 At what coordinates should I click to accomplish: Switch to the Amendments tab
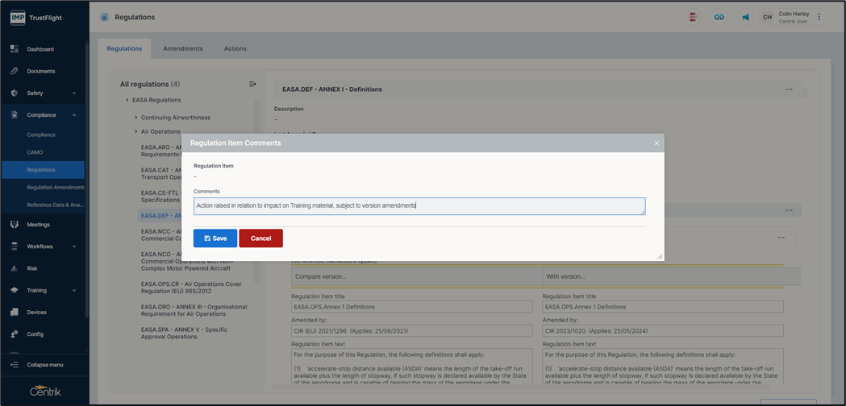(183, 48)
